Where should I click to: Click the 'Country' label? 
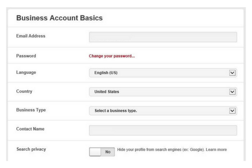tap(24, 91)
